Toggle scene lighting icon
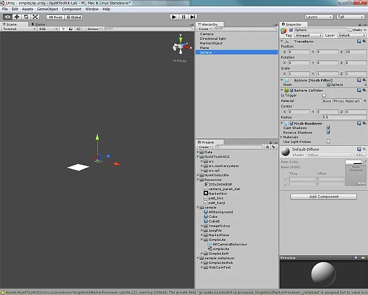368x295 pixels. point(63,29)
